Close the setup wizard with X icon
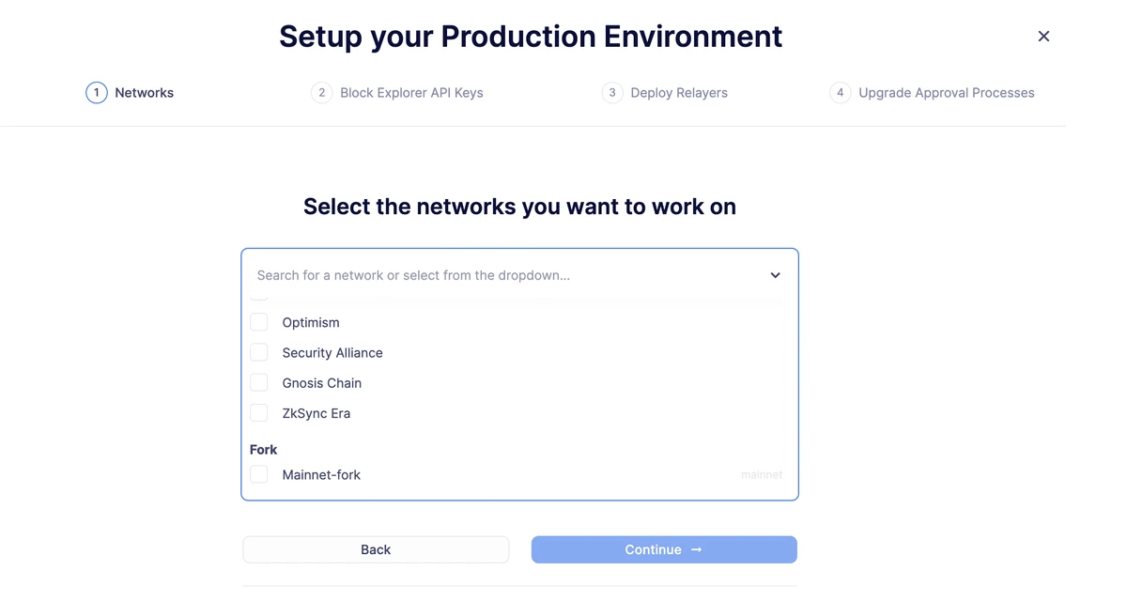 click(x=1043, y=37)
